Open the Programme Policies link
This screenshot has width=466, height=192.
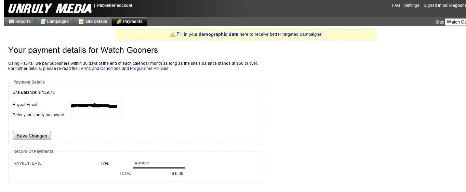coord(149,69)
